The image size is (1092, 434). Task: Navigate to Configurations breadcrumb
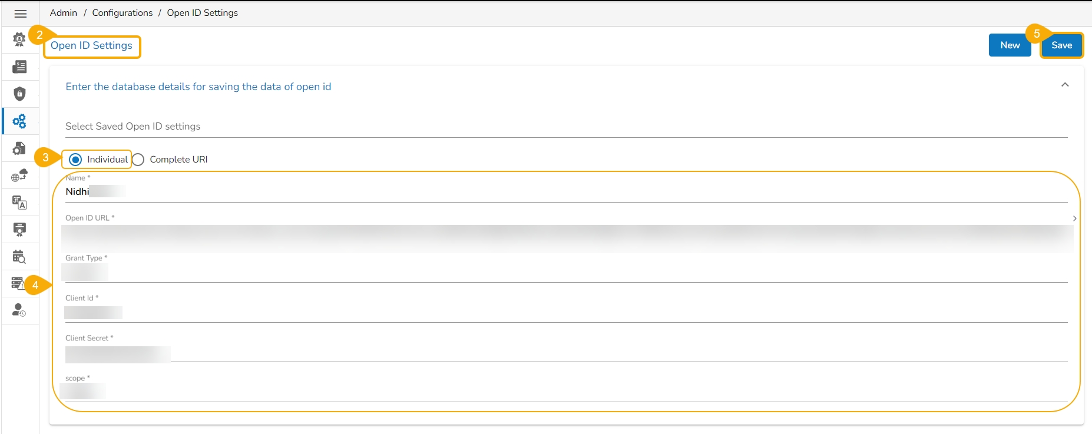[123, 13]
